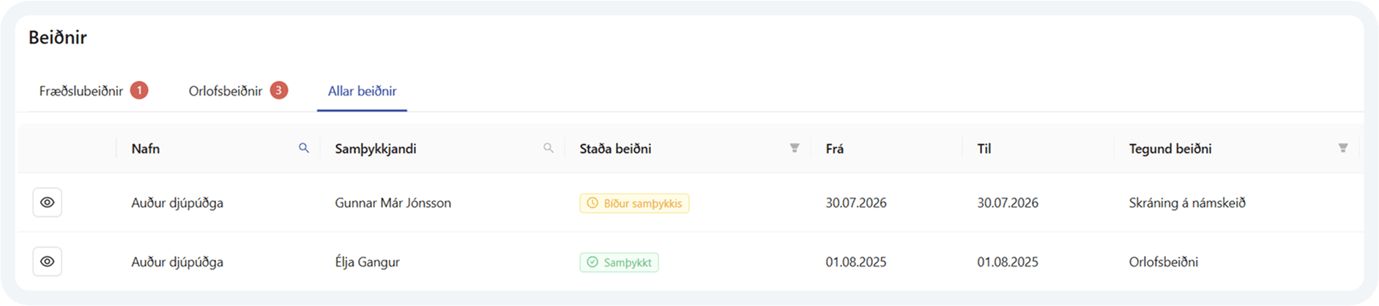Click the red badge showing 3 on Orlofsbeiðnir
1379x306 pixels.
[x=278, y=90]
